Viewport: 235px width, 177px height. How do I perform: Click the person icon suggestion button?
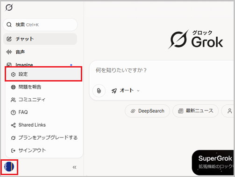[x=228, y=111]
